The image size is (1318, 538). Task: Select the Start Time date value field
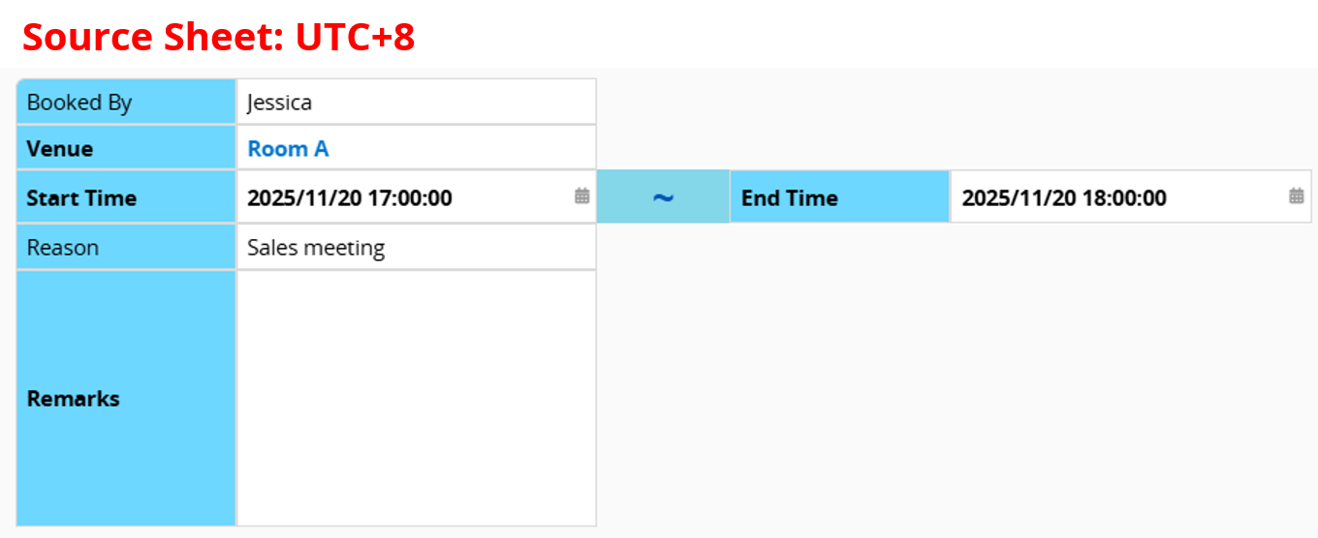pos(407,197)
